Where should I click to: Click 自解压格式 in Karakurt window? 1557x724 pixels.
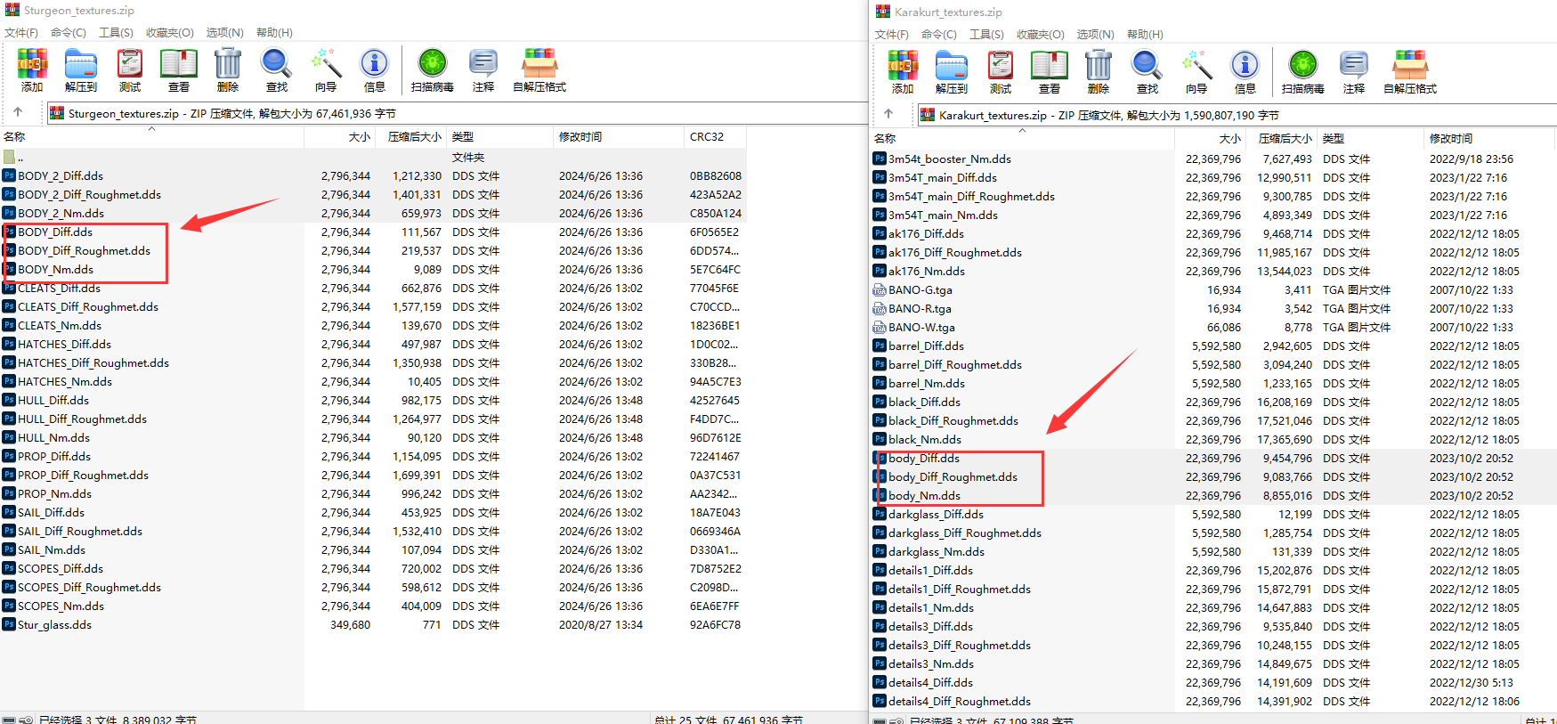[x=1410, y=72]
